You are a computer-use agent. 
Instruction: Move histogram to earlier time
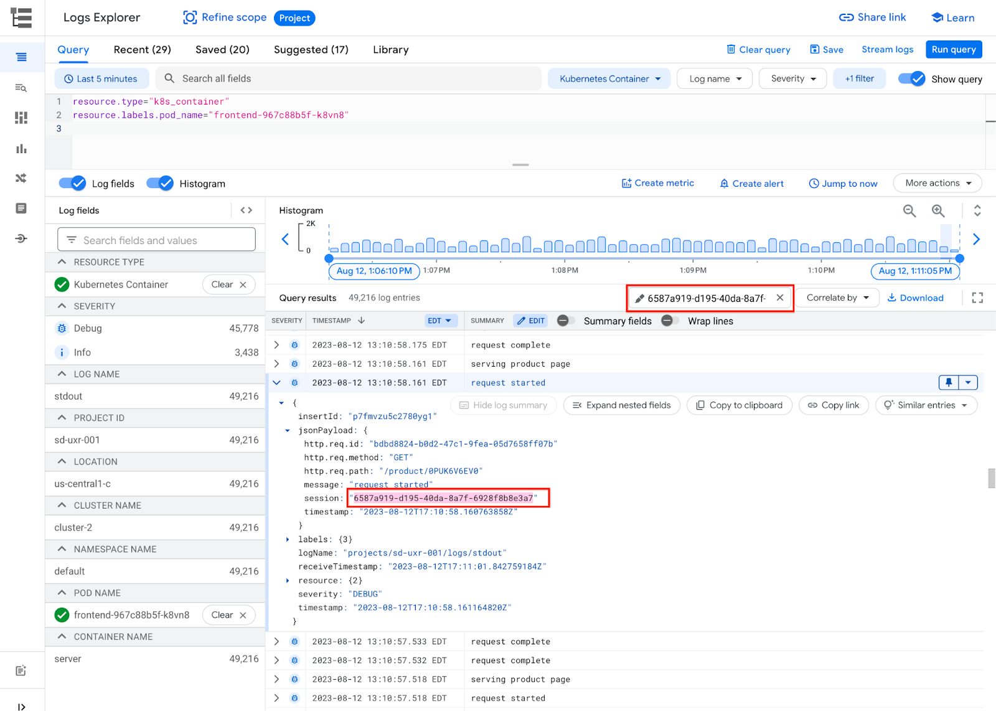click(286, 239)
